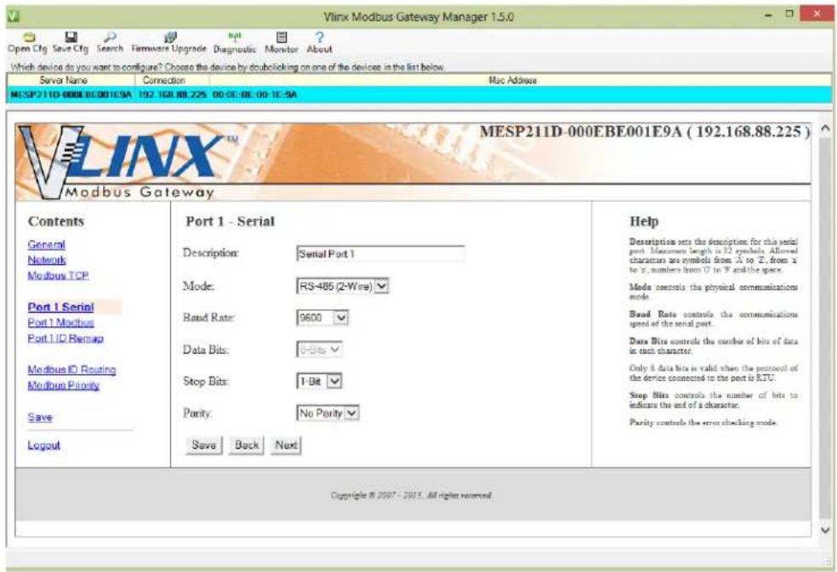Open the Mode dropdown (RS-485 2-Wire)

click(342, 286)
